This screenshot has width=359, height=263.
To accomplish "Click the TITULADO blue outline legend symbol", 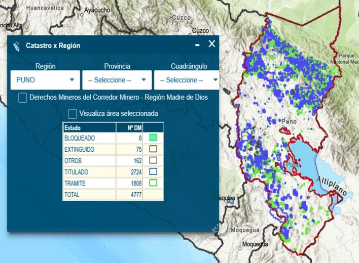I will tap(153, 172).
